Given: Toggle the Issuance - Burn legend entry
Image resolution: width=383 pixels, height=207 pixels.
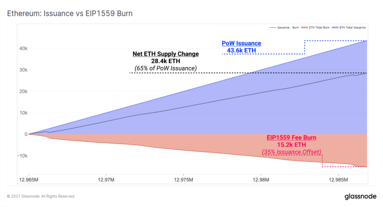Looking at the screenshot, I should click(x=284, y=28).
